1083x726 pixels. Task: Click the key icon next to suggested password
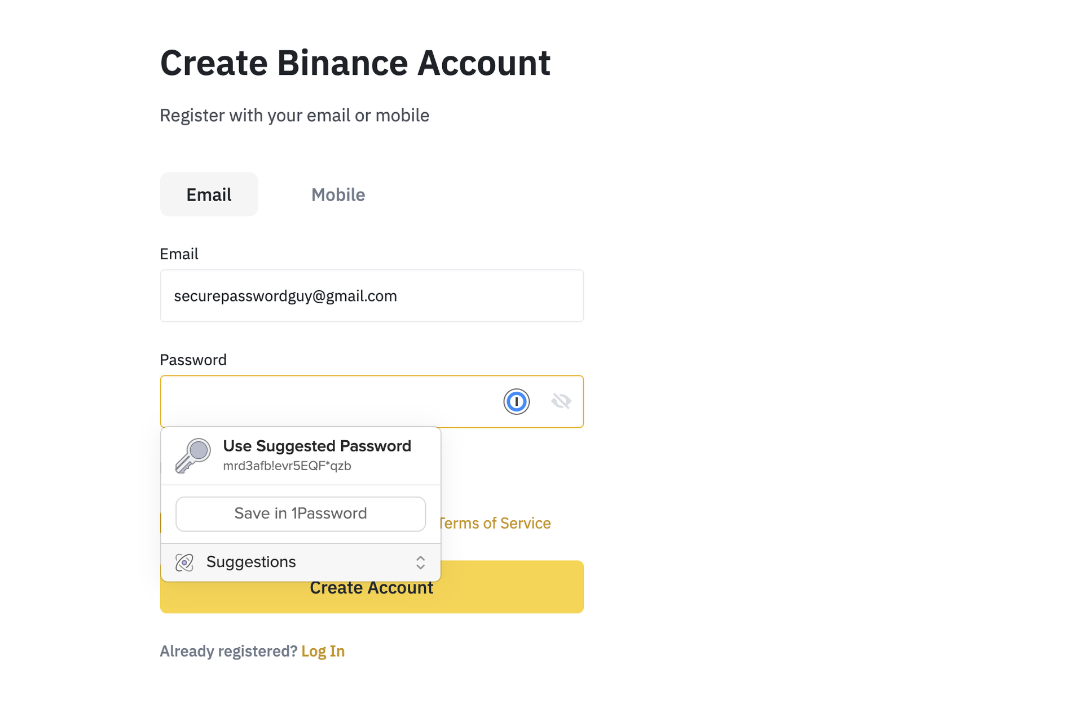point(193,454)
